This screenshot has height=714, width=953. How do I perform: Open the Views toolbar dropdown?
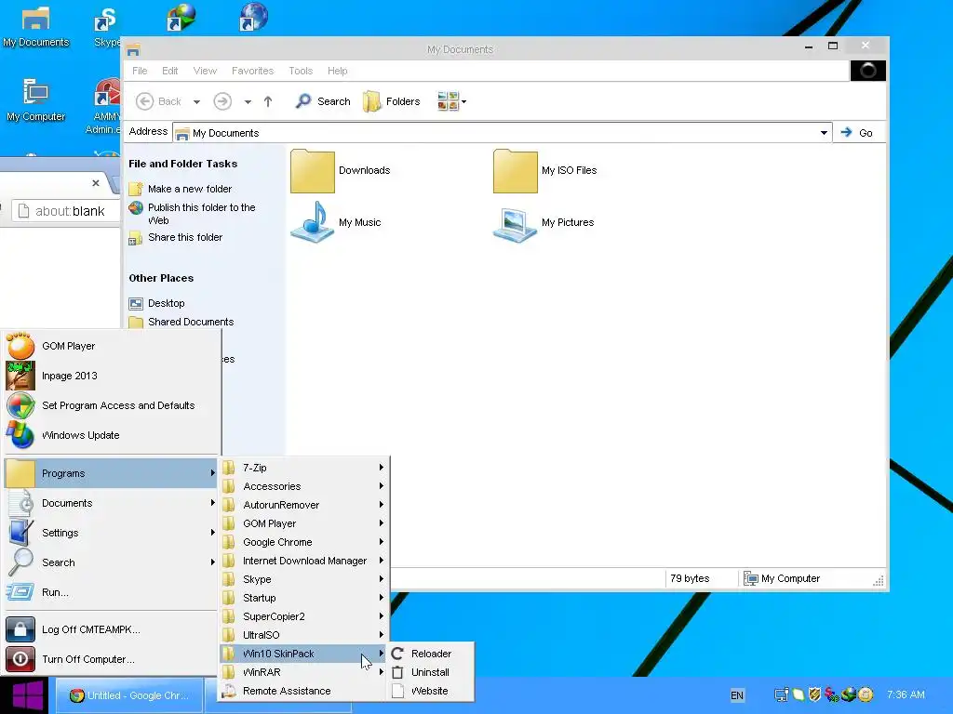[451, 101]
